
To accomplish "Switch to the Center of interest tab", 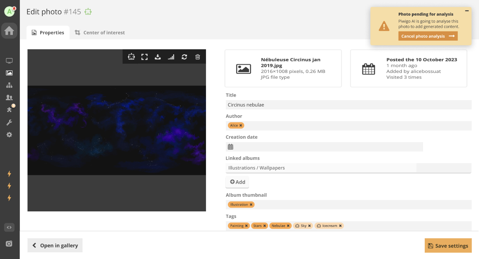I will [x=100, y=33].
